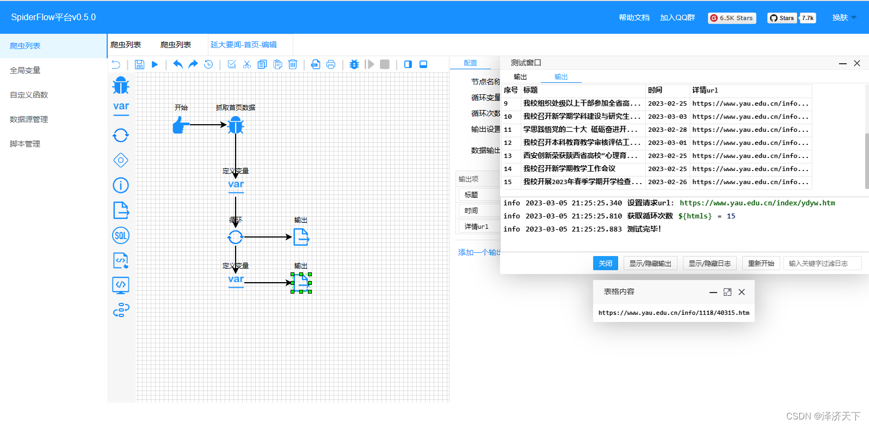
Task: Click the row 14 title 我校召开新学期教学工作会议
Action: [569, 169]
